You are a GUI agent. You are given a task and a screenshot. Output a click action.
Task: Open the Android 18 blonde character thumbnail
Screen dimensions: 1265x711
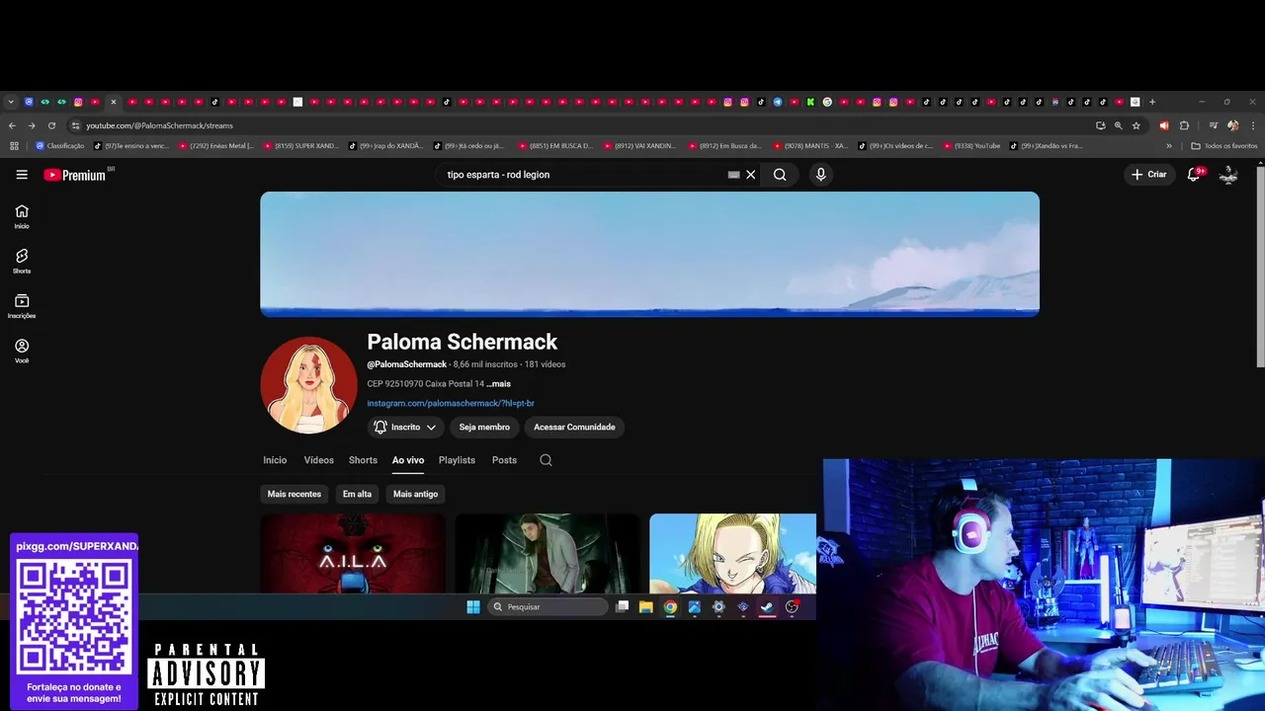(732, 554)
